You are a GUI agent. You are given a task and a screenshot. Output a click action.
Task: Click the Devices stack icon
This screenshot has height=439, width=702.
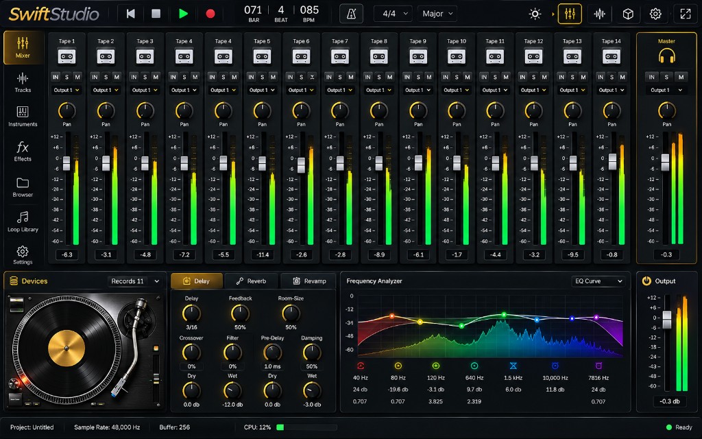(x=14, y=281)
